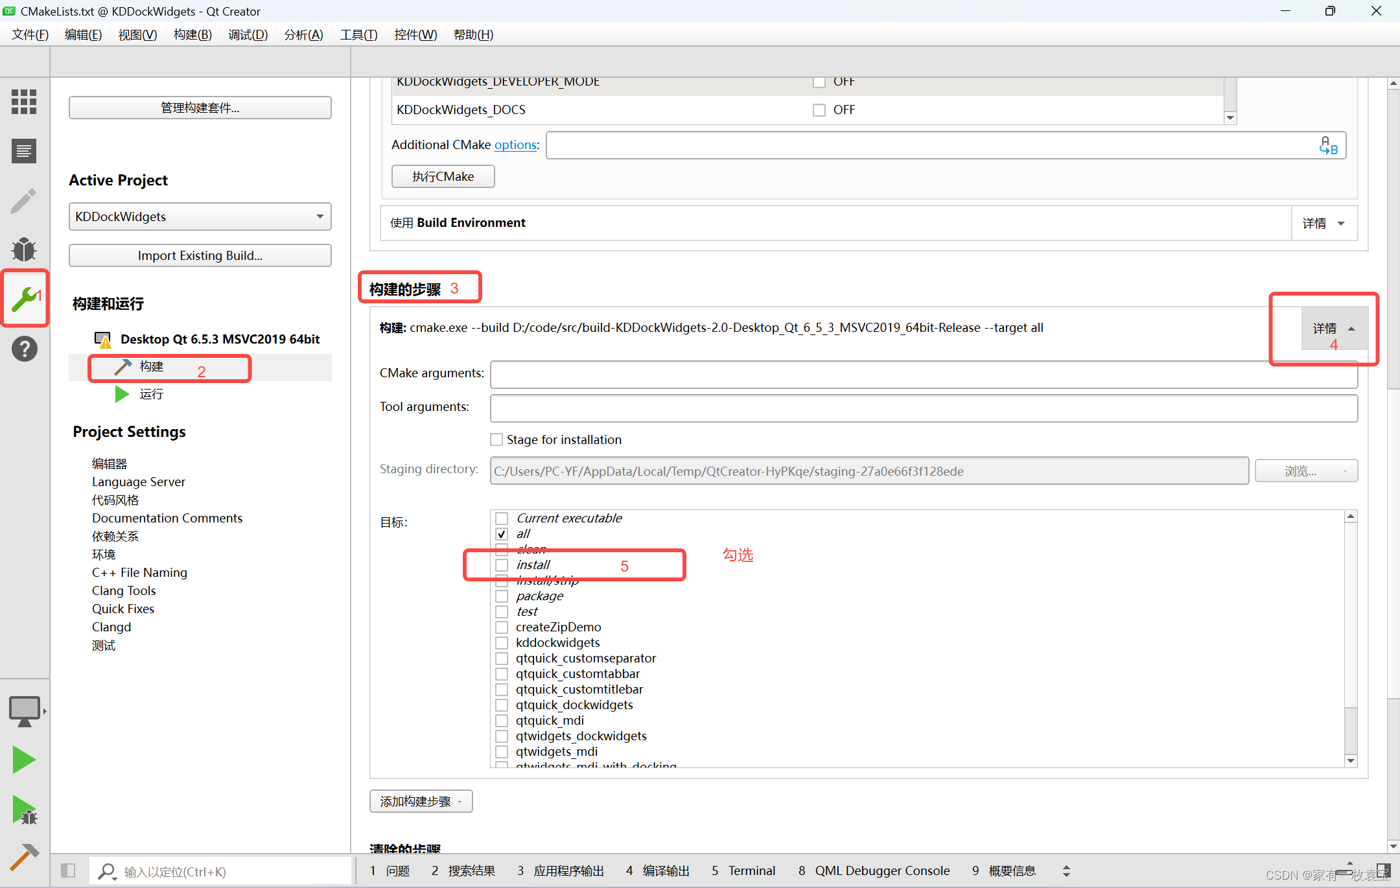Open output panes selector arrows
This screenshot has height=888, width=1400.
pos(1066,870)
